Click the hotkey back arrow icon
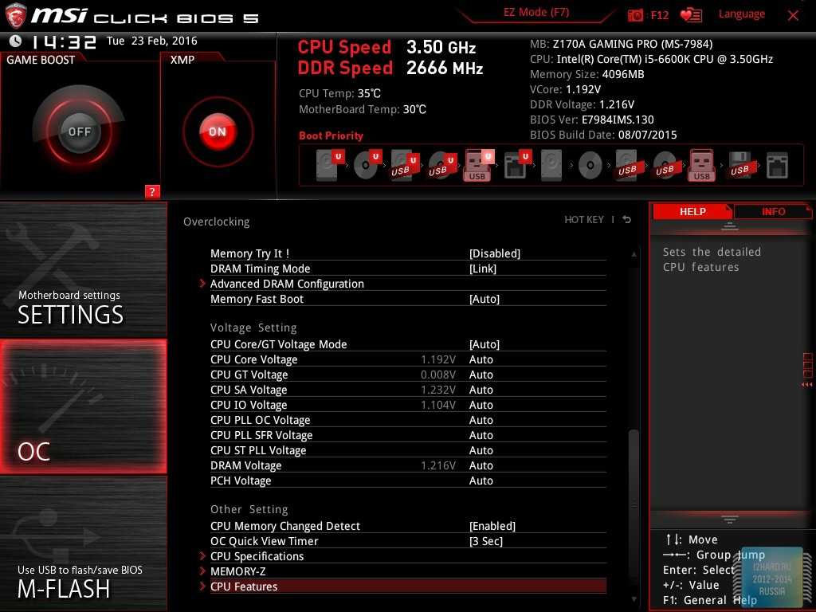This screenshot has height=612, width=816. click(x=627, y=220)
